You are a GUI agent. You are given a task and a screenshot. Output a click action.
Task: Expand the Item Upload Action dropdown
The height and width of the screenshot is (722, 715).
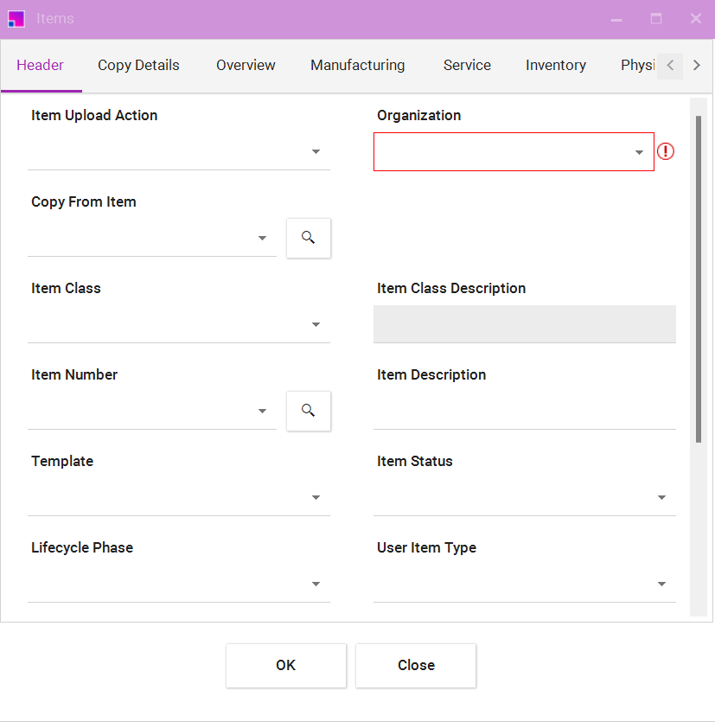tap(316, 152)
